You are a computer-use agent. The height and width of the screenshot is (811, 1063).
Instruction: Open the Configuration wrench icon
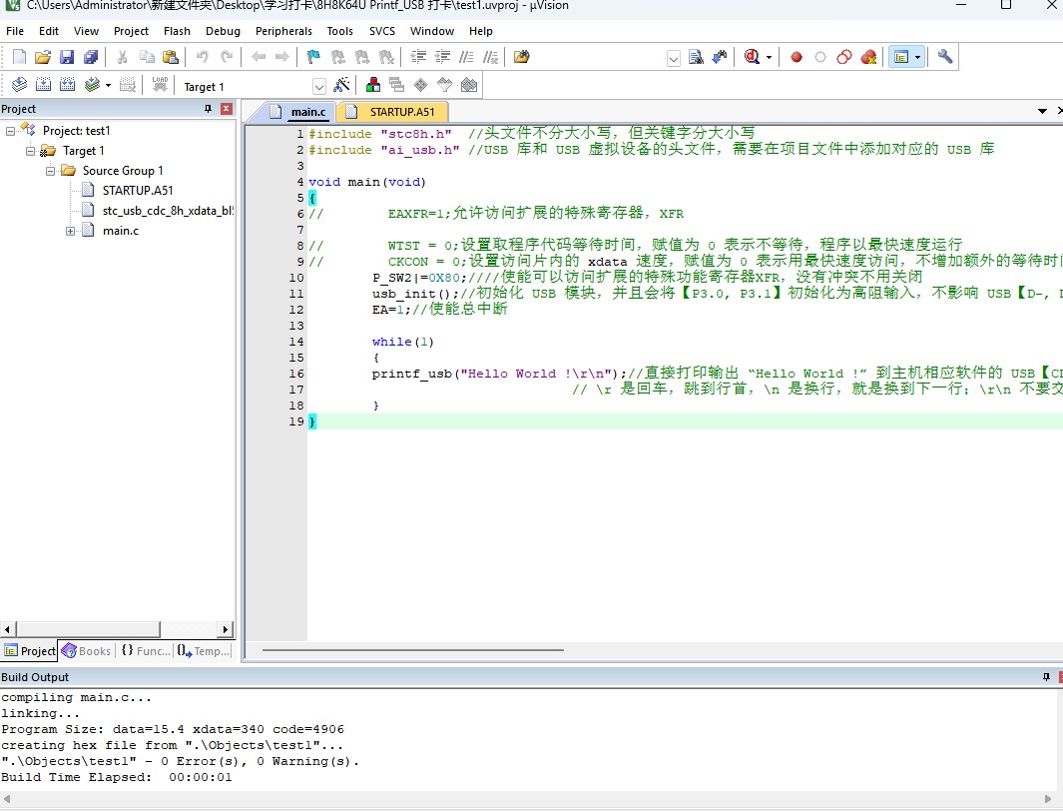(945, 57)
